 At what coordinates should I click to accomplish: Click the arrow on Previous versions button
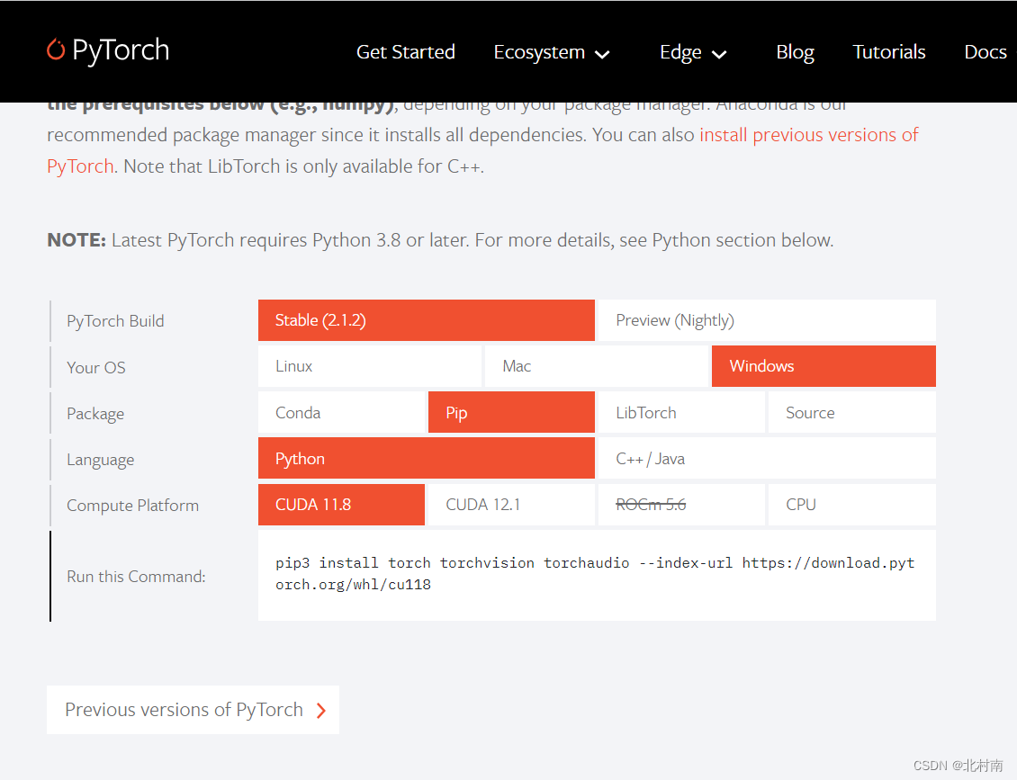click(321, 711)
